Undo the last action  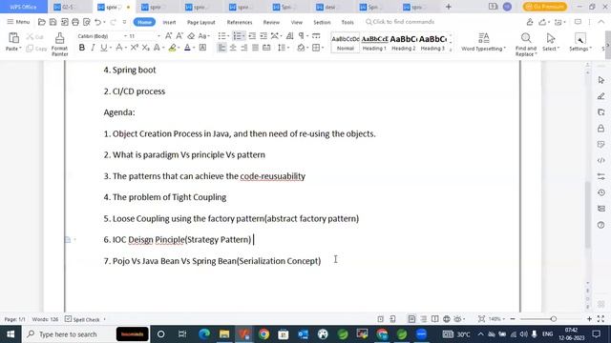click(97, 22)
